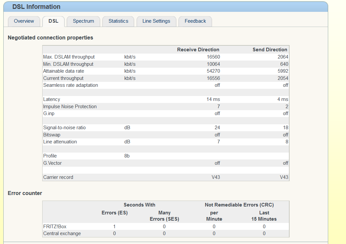Click the FRITZ!Box row label
The width and height of the screenshot is (346, 244).
click(55, 227)
